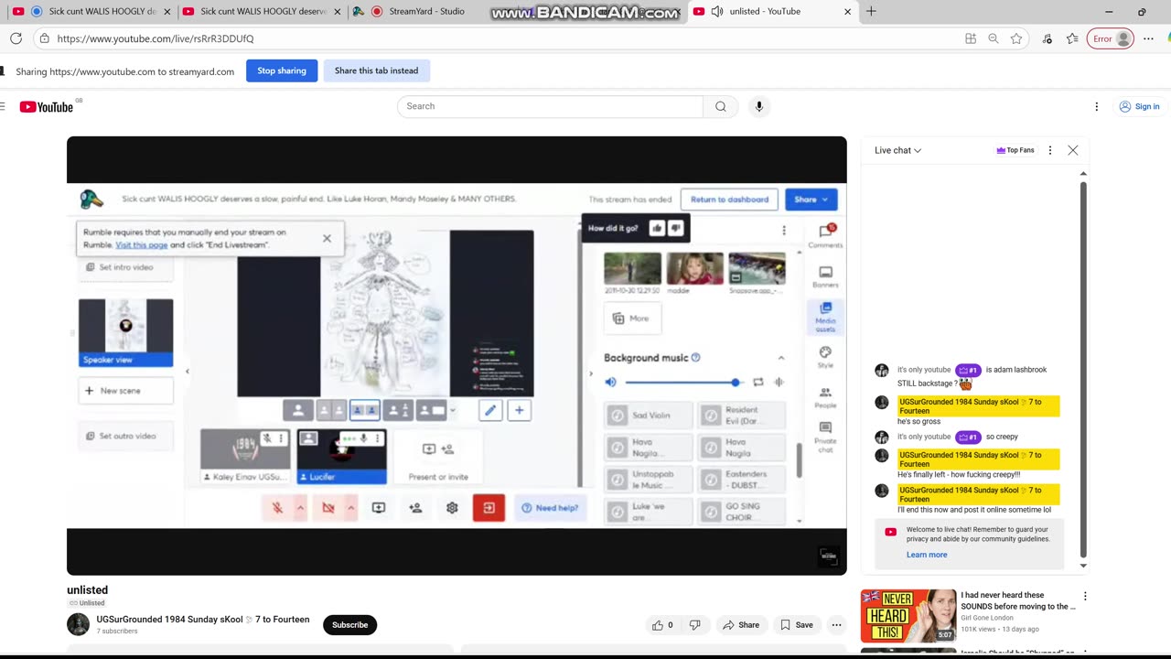Image resolution: width=1171 pixels, height=659 pixels.
Task: Click the chat message 'so creepy'
Action: click(x=1002, y=437)
